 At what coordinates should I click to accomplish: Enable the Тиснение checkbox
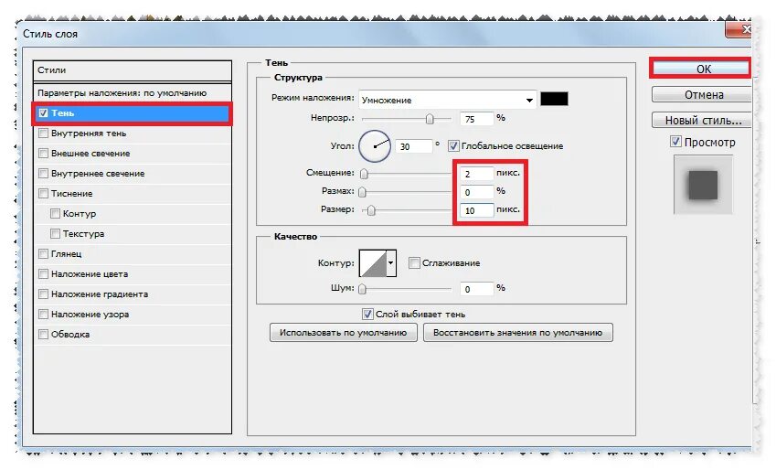click(x=44, y=194)
